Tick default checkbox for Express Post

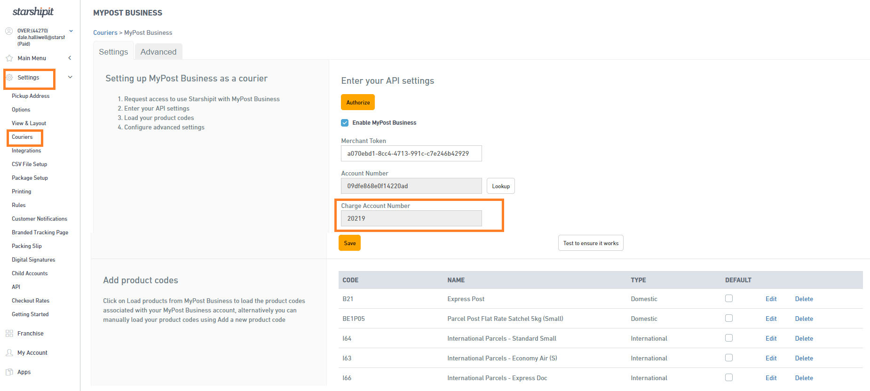pyautogui.click(x=729, y=298)
